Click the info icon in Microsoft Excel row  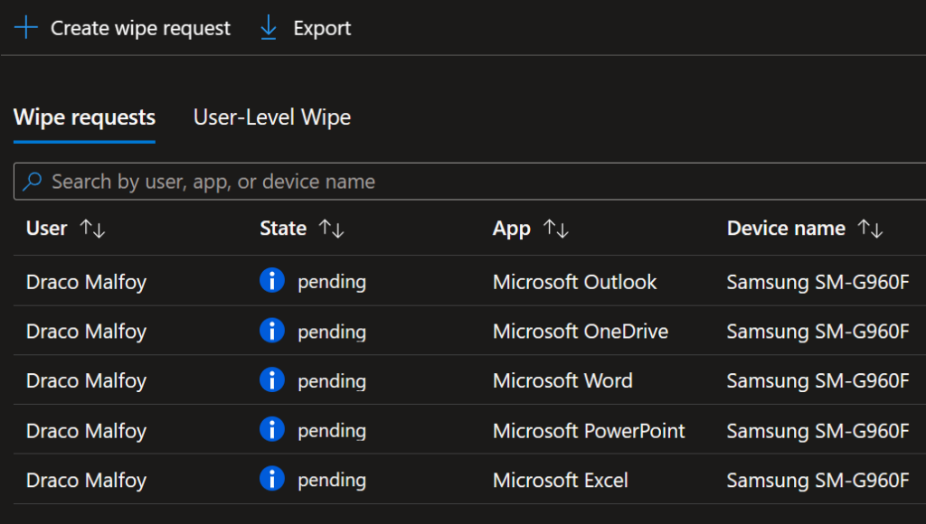pos(271,480)
